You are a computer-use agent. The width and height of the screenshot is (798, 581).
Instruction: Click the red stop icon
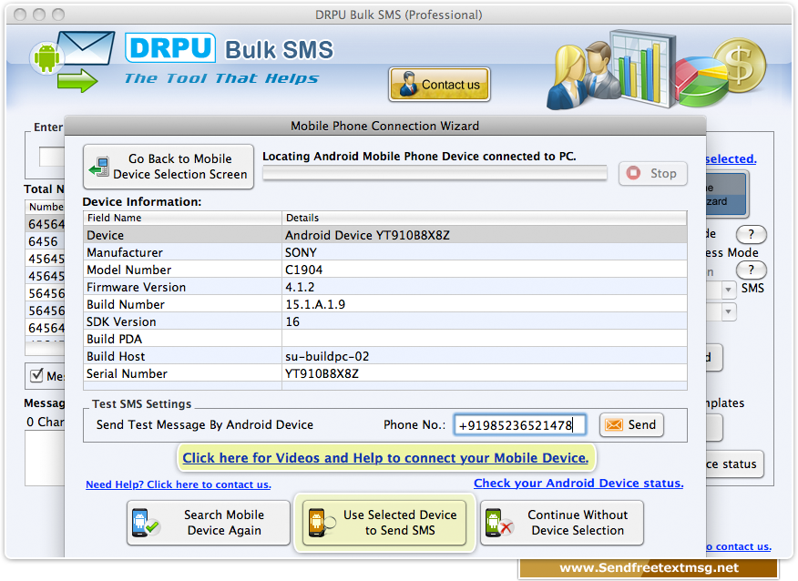(634, 173)
